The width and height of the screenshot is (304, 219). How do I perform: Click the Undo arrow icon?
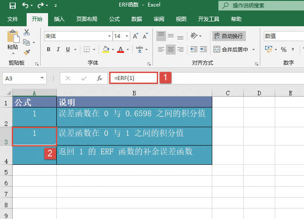(25, 6)
